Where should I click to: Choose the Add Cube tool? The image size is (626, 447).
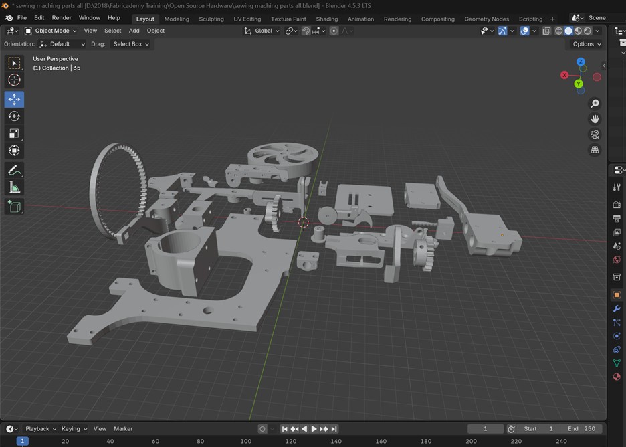[x=14, y=207]
